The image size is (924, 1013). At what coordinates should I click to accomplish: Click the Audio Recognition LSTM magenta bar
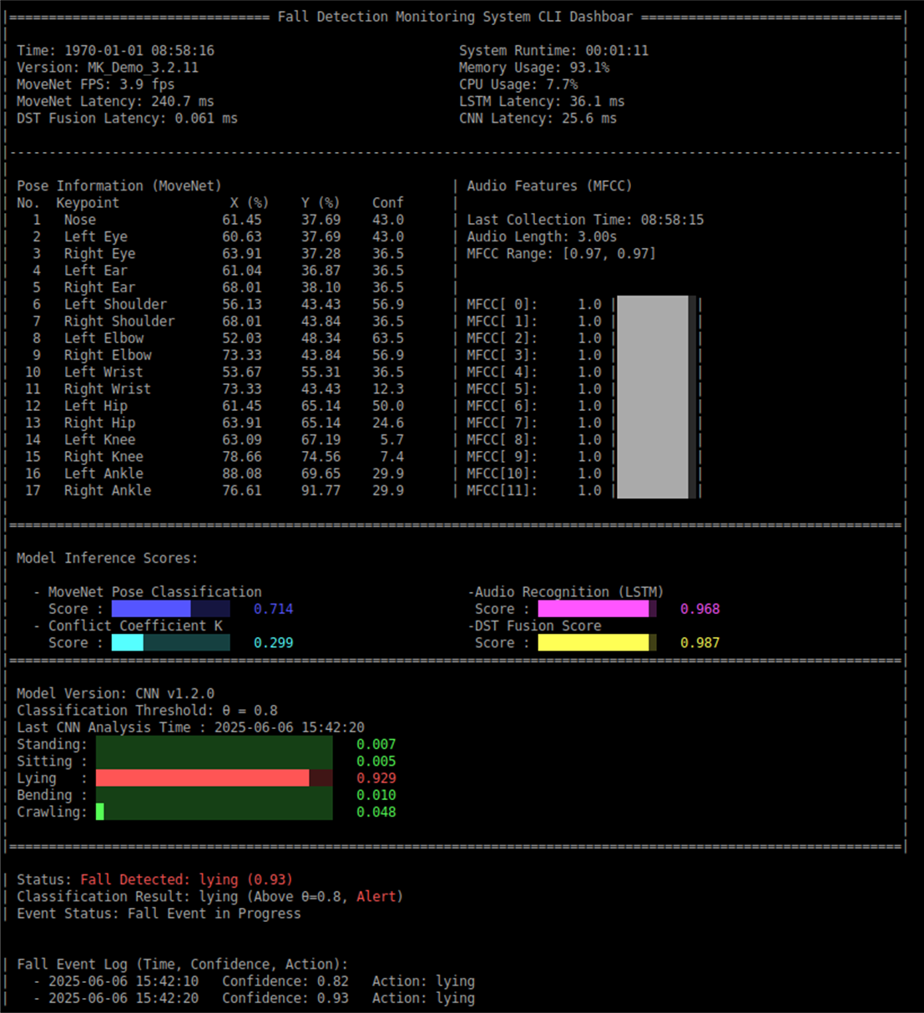(597, 609)
